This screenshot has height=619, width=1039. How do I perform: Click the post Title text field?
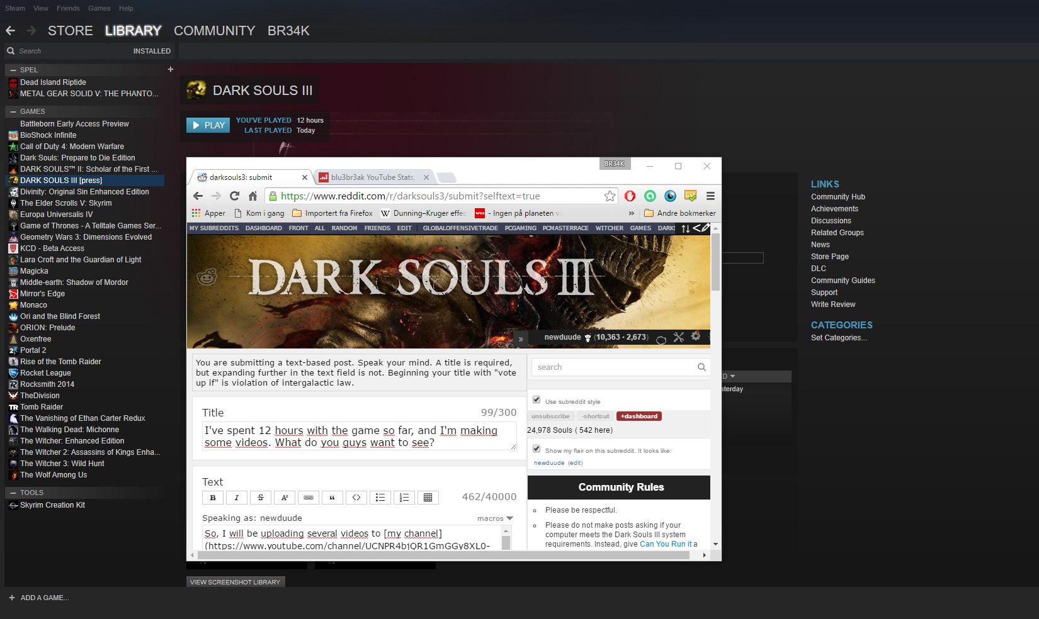[x=360, y=436]
